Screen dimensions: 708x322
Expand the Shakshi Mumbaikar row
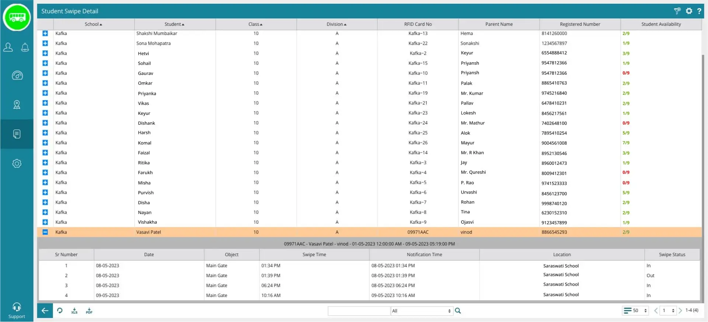pyautogui.click(x=45, y=33)
